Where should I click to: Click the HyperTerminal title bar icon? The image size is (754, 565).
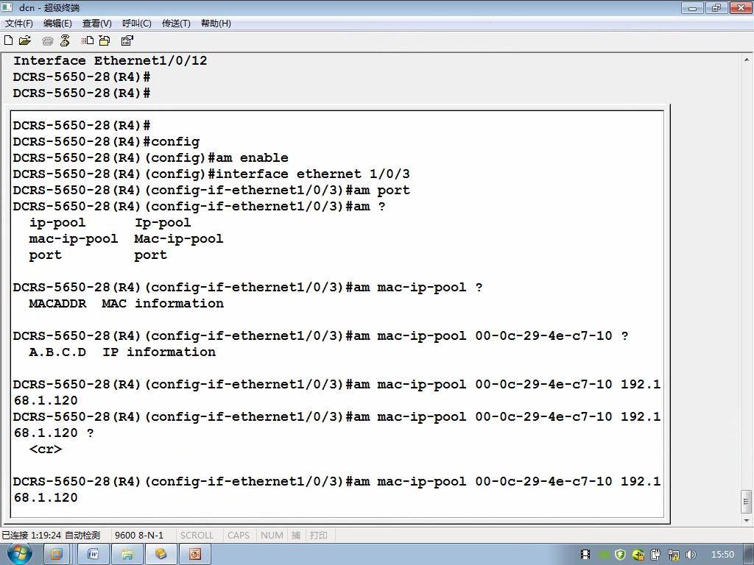pyautogui.click(x=7, y=7)
